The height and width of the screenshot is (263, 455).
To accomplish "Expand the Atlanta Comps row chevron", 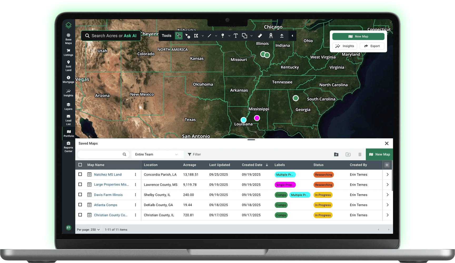I will pyautogui.click(x=388, y=205).
